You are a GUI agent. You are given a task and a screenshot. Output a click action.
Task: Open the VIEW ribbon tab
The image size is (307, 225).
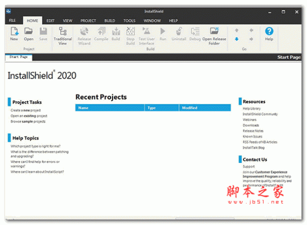(x=68, y=21)
